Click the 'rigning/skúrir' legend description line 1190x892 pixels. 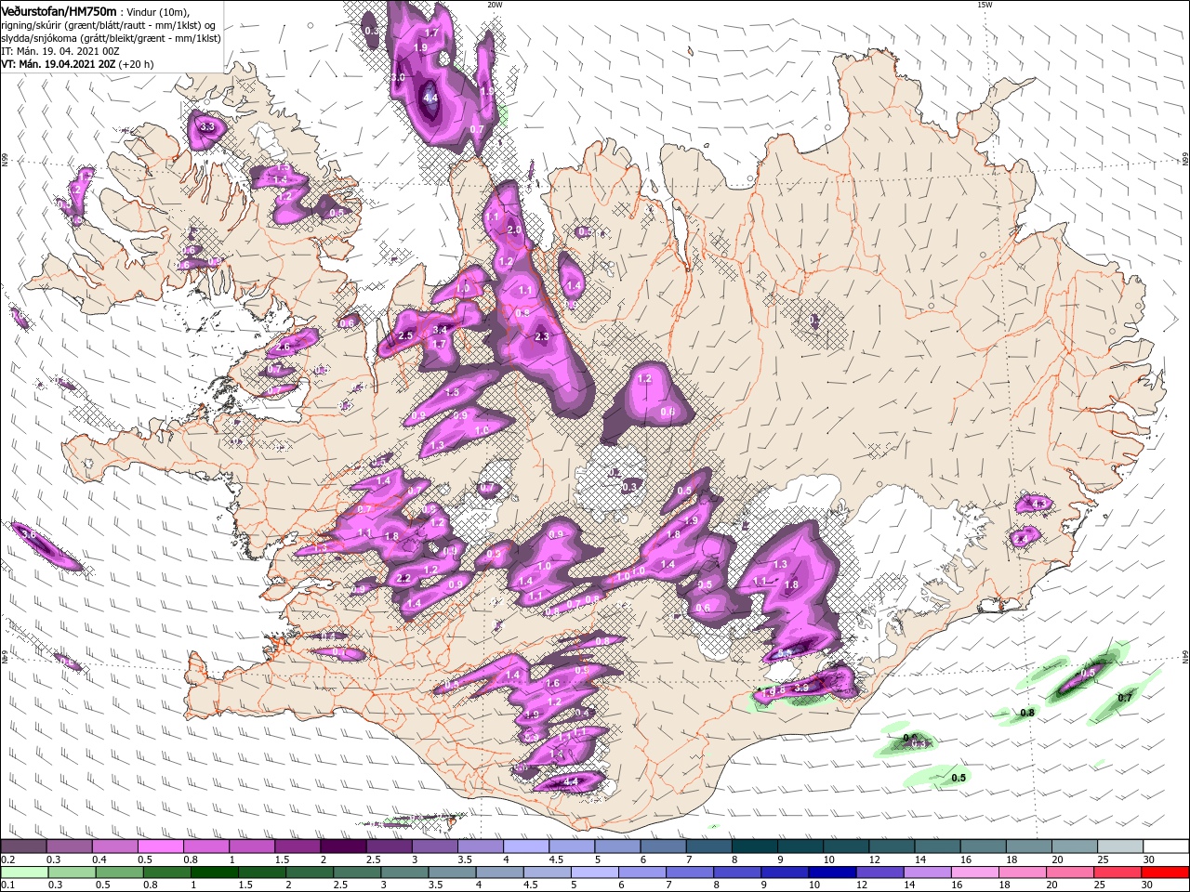tap(107, 25)
